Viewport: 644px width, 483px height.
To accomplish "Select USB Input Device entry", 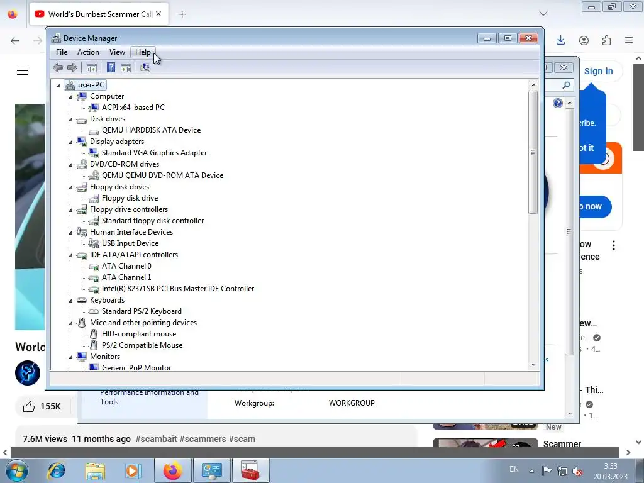I will pyautogui.click(x=130, y=243).
